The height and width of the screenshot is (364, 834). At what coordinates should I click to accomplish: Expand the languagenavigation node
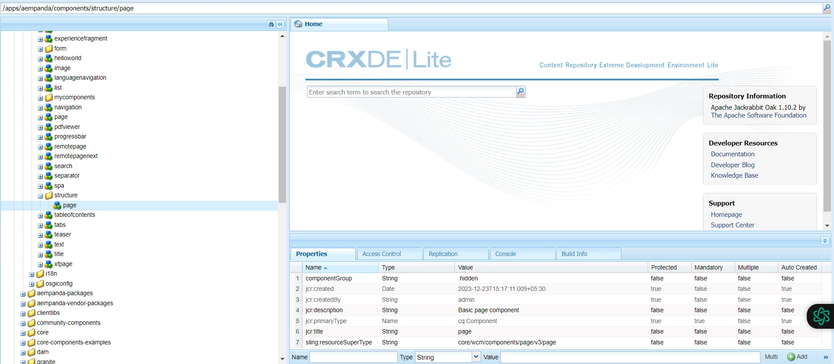click(41, 78)
